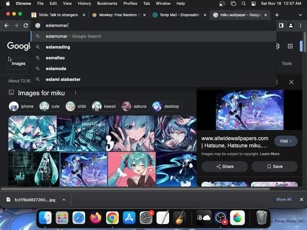Screen dimensions: 307x230
Task: Choose the eslami alabaster suggestion
Action: pos(154,79)
